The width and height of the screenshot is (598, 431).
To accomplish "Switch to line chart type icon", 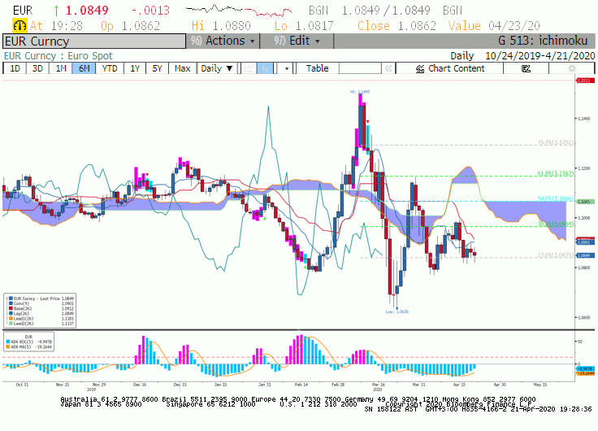I will click(x=249, y=68).
